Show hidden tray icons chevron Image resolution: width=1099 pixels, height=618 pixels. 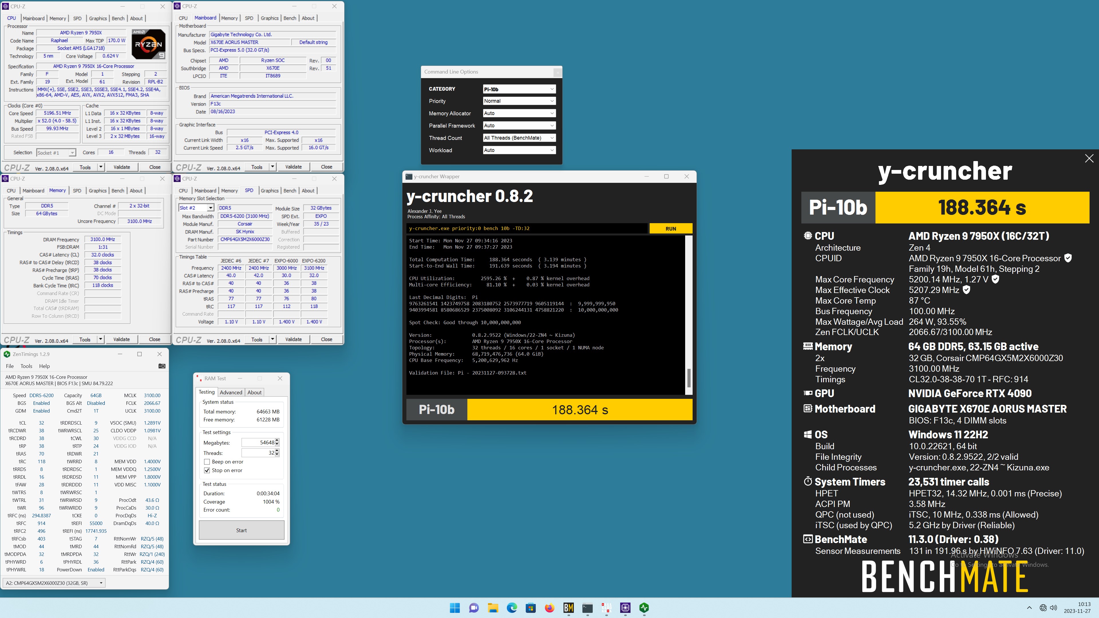tap(1029, 608)
